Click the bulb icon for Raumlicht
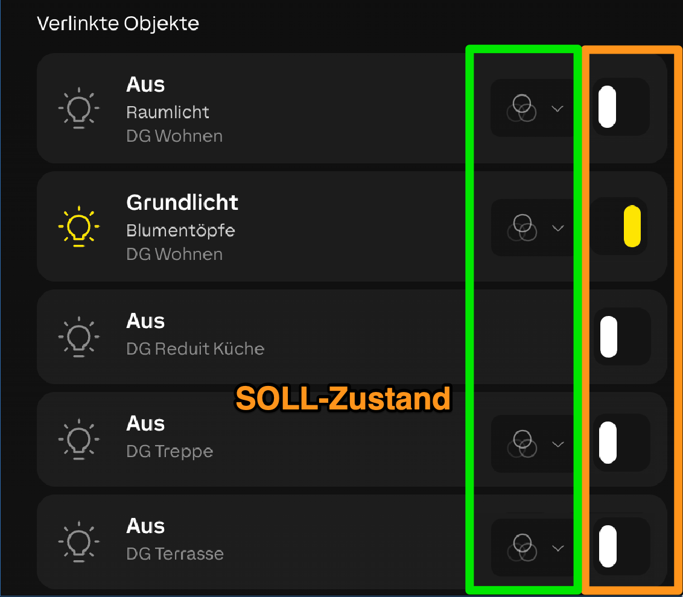683x597 pixels. point(79,109)
